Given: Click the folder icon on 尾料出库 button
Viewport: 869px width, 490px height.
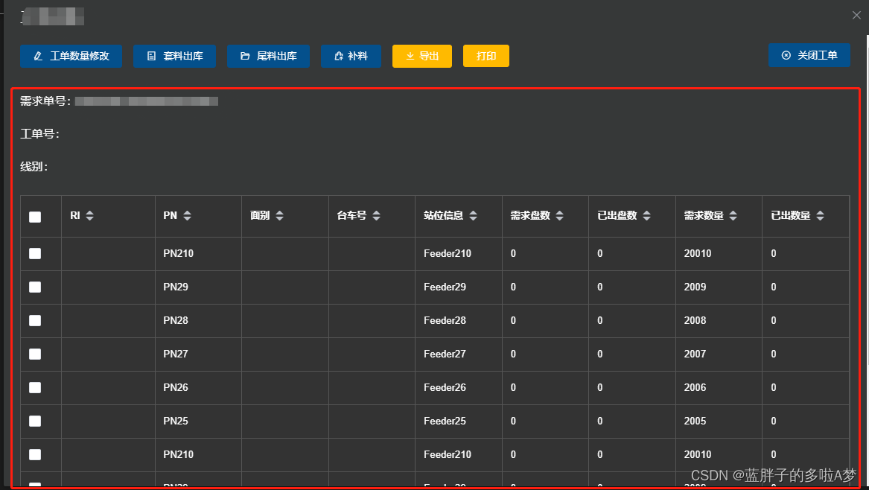Looking at the screenshot, I should (x=244, y=56).
